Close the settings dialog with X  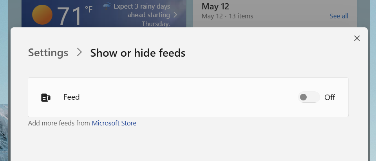(357, 38)
